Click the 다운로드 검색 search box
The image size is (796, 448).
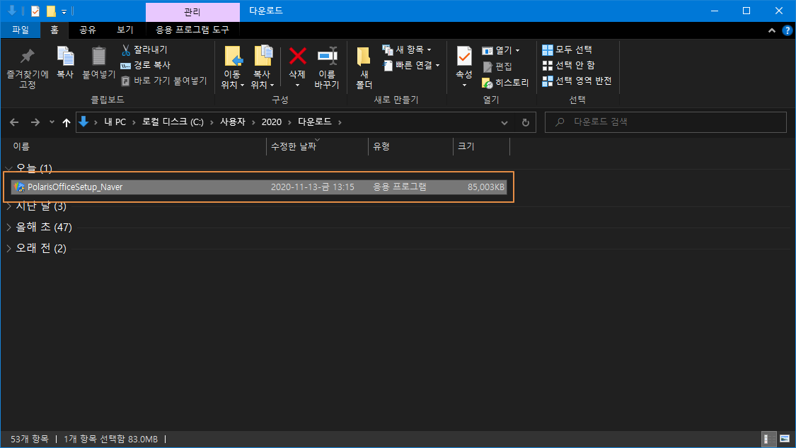click(666, 122)
